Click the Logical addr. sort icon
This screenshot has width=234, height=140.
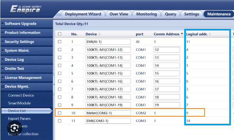[210, 34]
